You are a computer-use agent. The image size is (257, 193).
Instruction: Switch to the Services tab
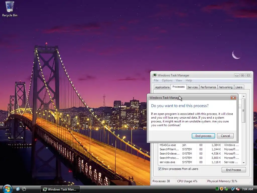[x=192, y=87]
